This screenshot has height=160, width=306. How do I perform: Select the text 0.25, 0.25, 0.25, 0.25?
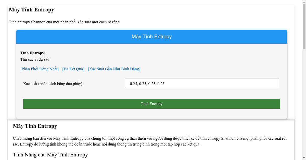click(147, 84)
